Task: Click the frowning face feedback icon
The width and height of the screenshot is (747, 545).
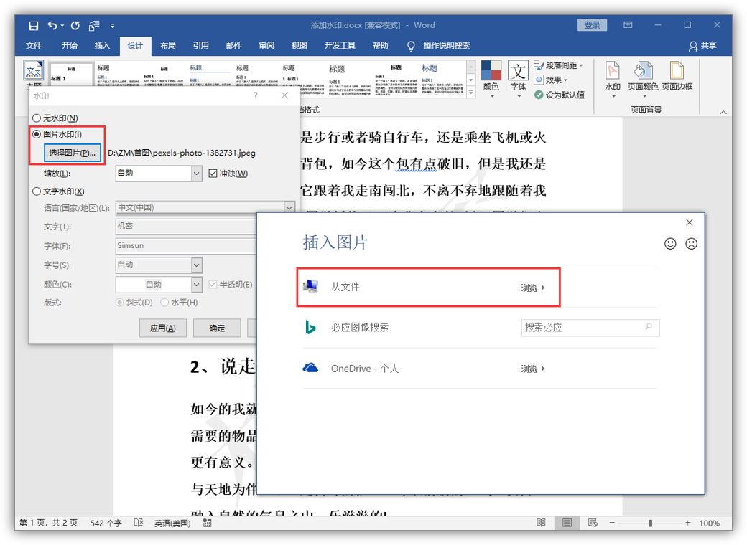Action: click(x=691, y=244)
